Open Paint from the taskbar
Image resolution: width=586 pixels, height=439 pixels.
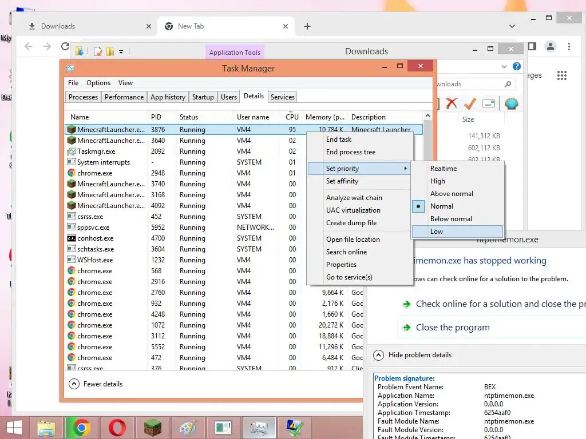[188, 428]
